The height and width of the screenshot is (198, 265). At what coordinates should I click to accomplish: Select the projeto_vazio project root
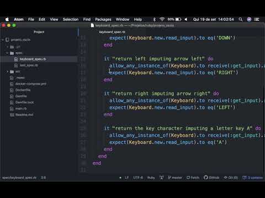(20, 40)
